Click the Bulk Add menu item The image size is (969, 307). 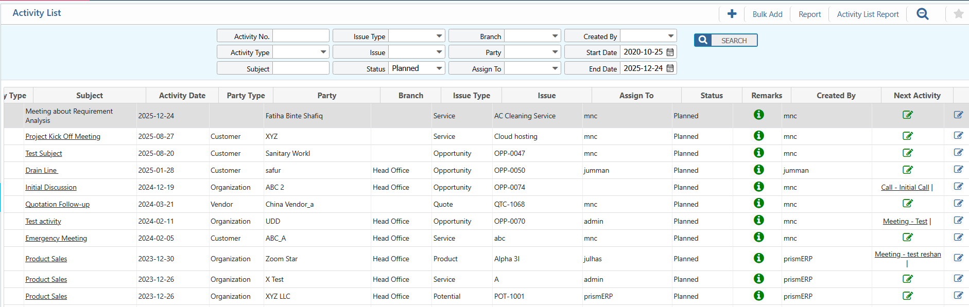coord(767,14)
